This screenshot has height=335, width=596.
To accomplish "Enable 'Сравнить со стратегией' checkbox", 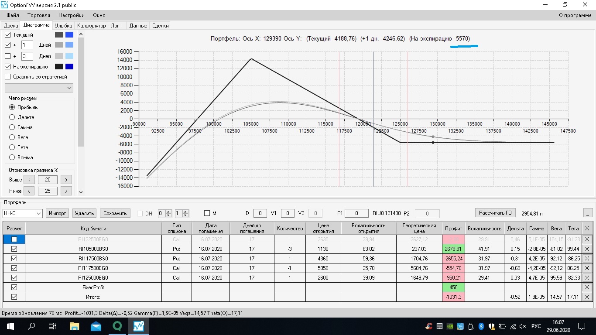I will 7,77.
